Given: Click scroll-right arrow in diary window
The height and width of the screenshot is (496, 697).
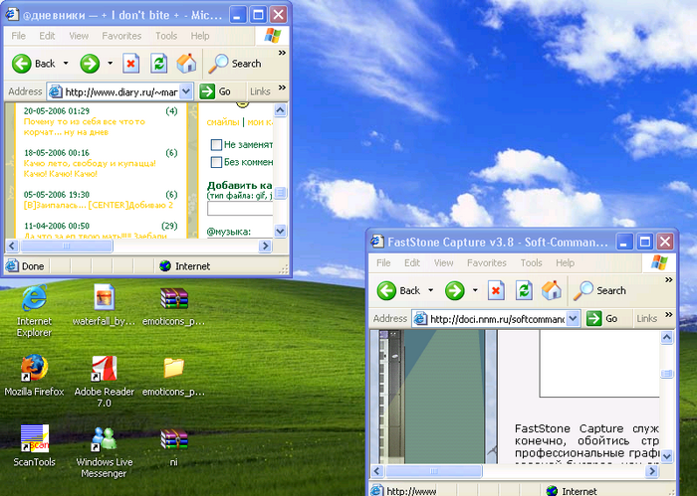Looking at the screenshot, I should coord(266,246).
